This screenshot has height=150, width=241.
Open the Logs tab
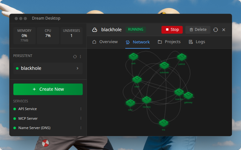197,42
